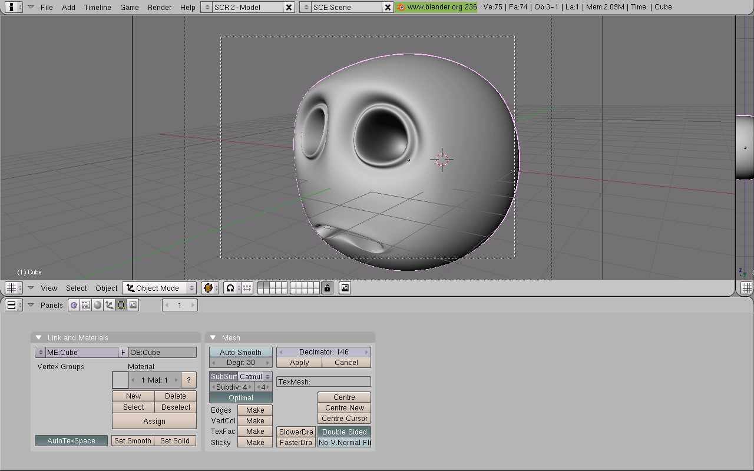The height and width of the screenshot is (471, 754).
Task: Toggle Auto Smooth in the Mesh panel
Action: [241, 352]
